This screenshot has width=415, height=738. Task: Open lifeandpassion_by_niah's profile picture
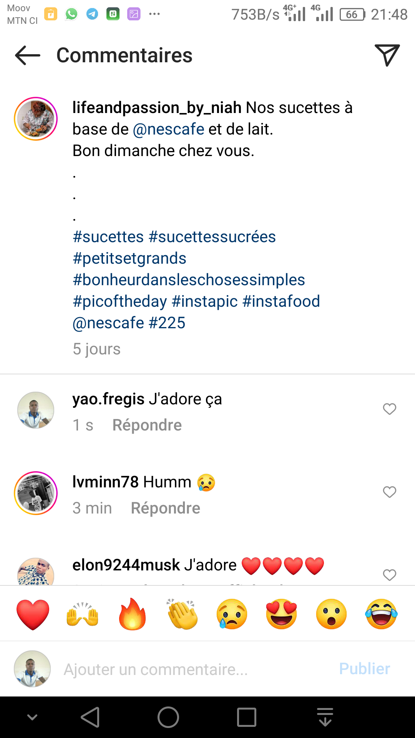(x=36, y=119)
